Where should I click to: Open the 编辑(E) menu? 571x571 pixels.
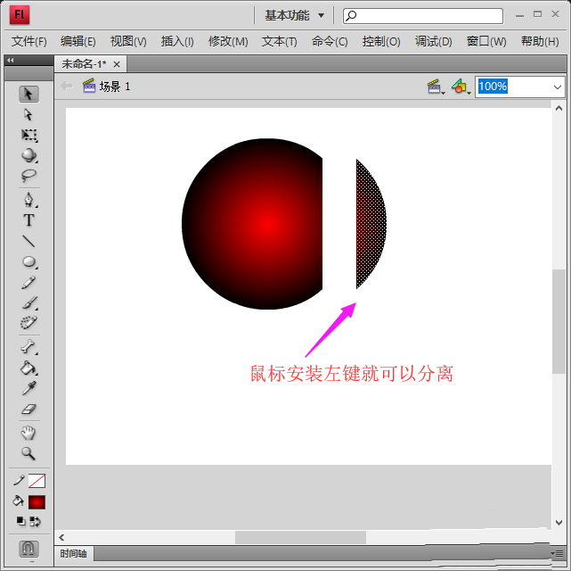coord(77,41)
